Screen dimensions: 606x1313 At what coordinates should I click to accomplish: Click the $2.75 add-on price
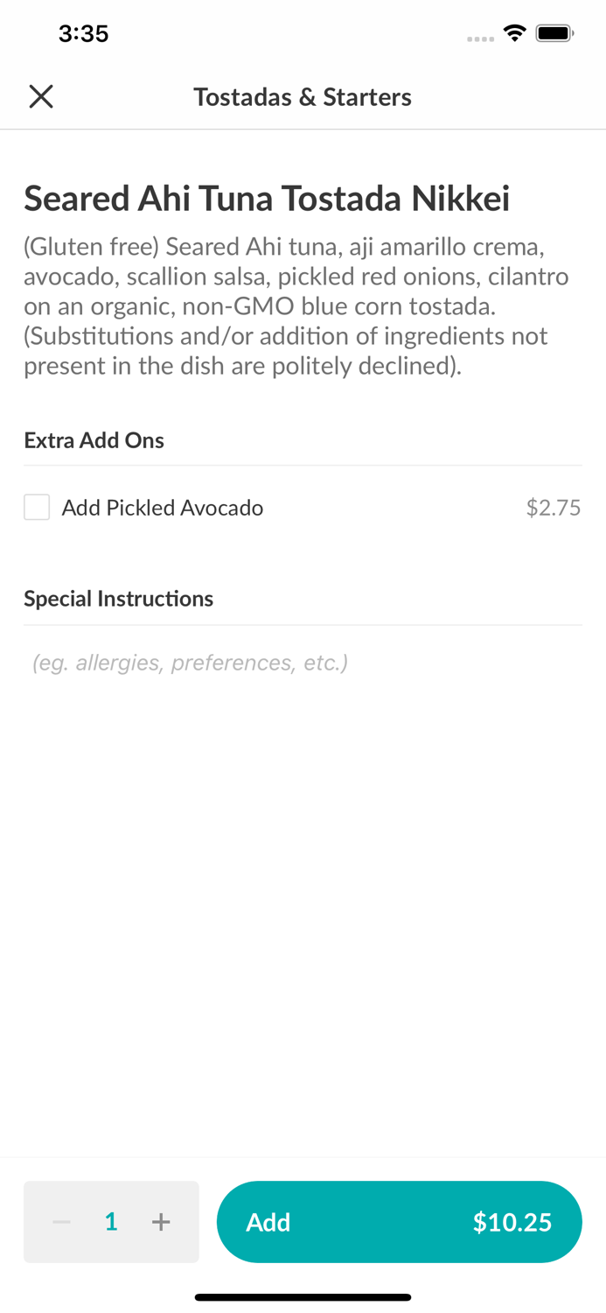pyautogui.click(x=553, y=508)
